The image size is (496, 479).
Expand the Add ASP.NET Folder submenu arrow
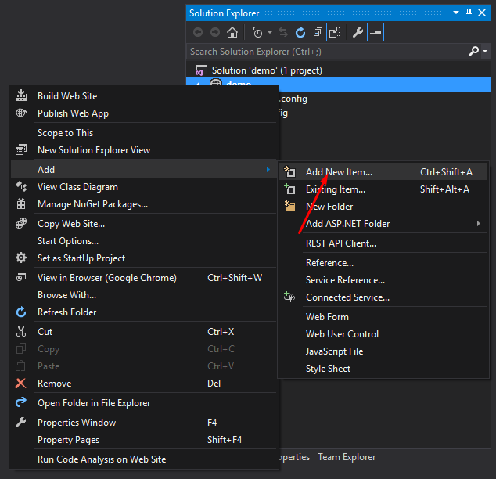click(479, 224)
